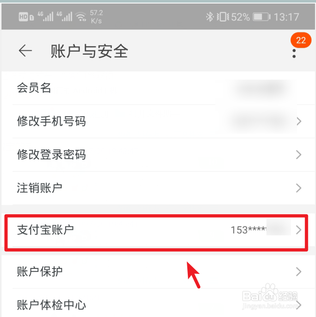The height and width of the screenshot is (317, 316).
Task: Tap the back arrow icon
Action: coord(25,51)
